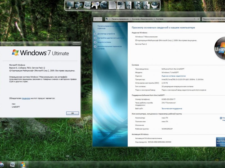Click the Control Panel search field

click(213, 19)
